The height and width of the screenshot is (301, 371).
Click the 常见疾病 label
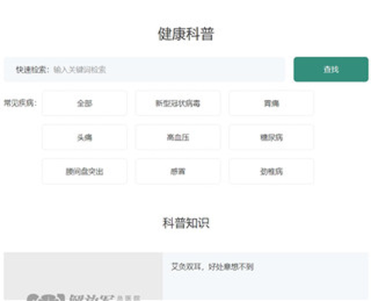[20, 103]
